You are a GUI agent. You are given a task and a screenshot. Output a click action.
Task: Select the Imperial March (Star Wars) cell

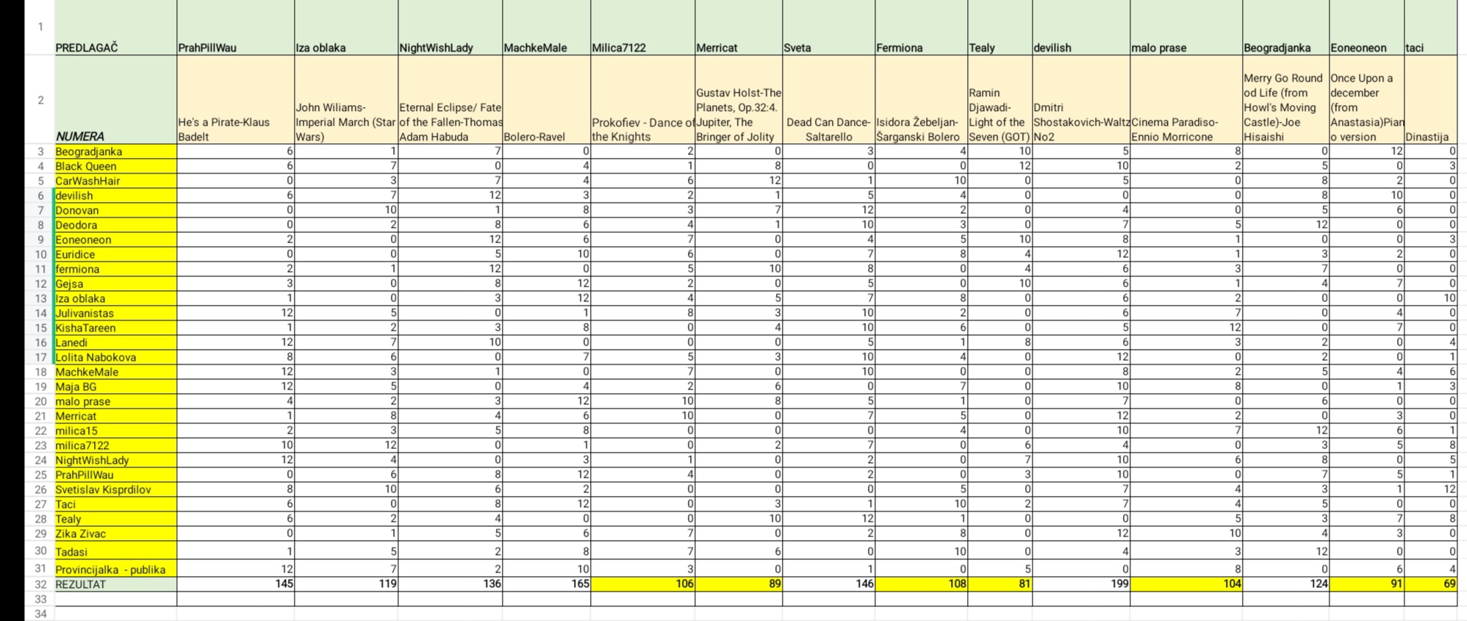coord(346,100)
